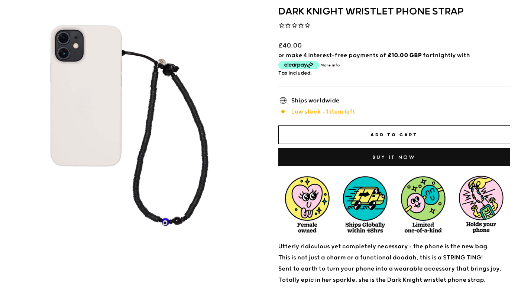Viewport: 518px width, 288px height.
Task: Open the Clearpay More info link
Action: [x=330, y=65]
